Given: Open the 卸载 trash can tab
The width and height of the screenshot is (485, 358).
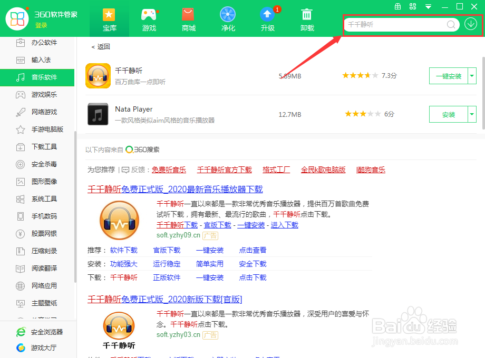Looking at the screenshot, I should tap(307, 19).
